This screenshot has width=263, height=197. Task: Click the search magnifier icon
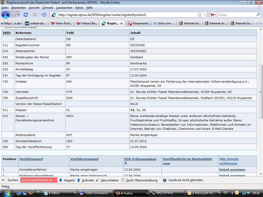click(x=258, y=15)
